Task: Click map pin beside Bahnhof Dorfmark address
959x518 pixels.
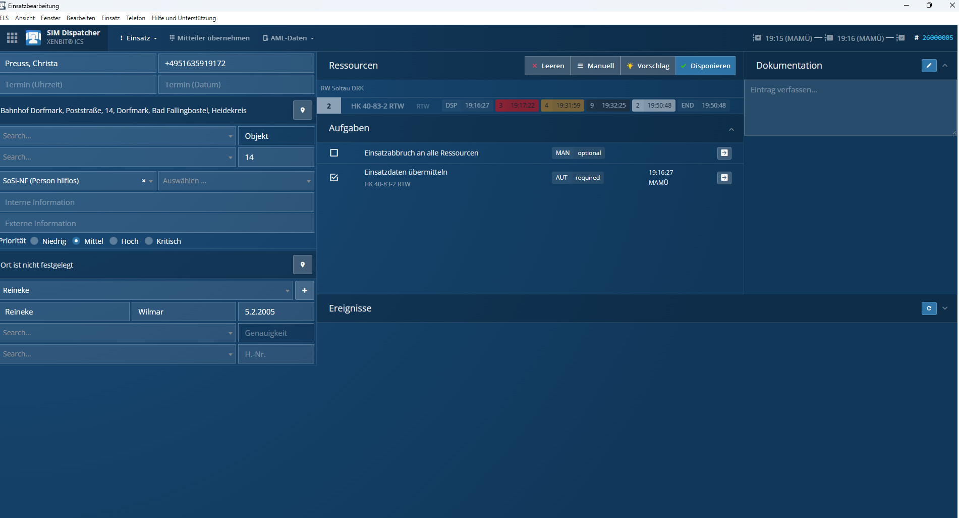Action: [303, 110]
